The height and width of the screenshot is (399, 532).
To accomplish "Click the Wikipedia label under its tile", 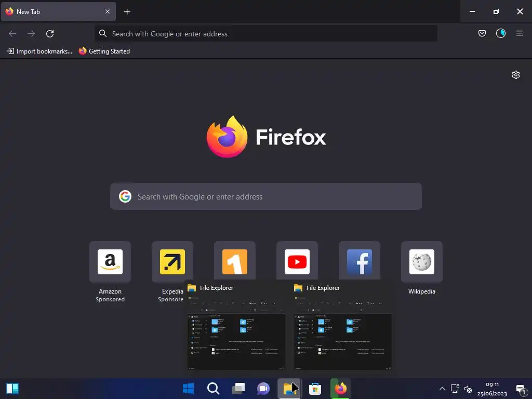I will coord(422,291).
